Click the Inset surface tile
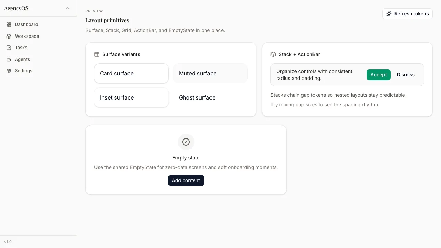 (131, 97)
